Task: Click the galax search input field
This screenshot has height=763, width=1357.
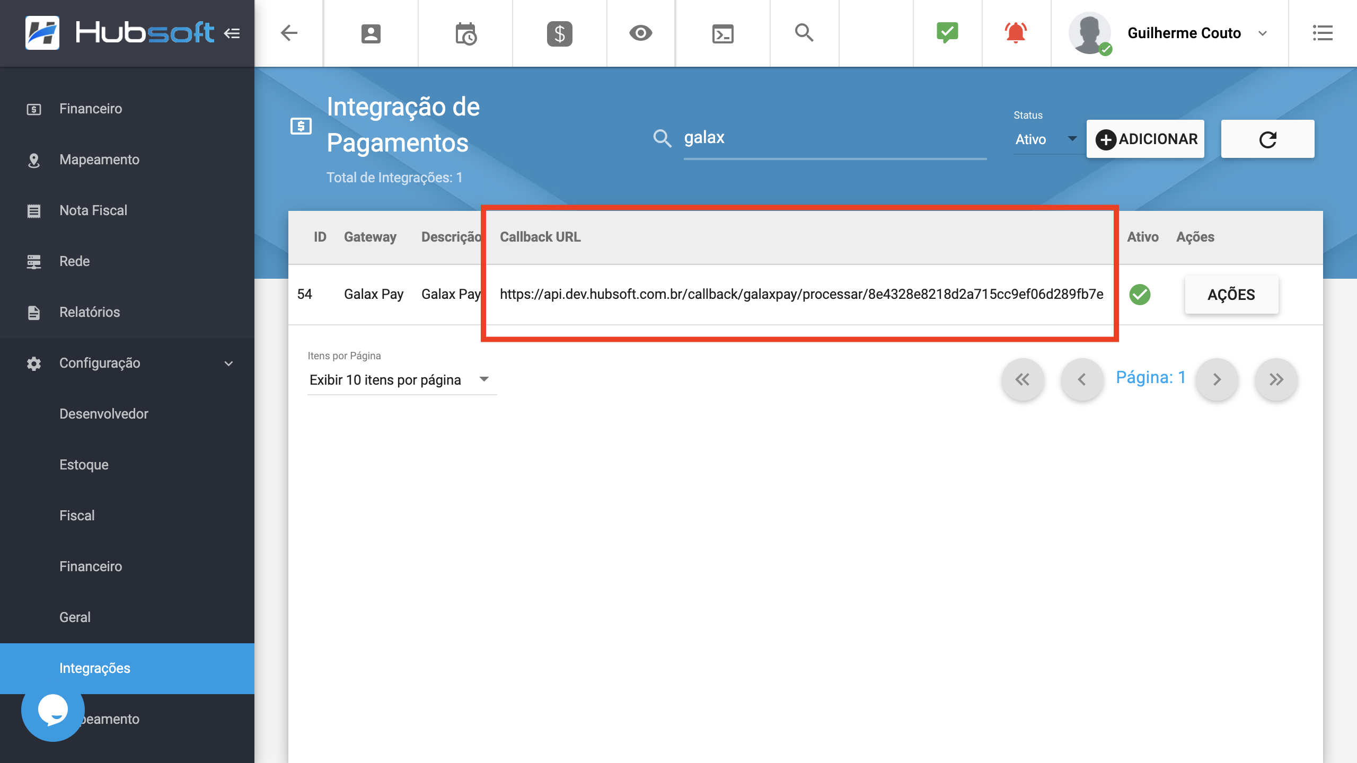Action: coord(832,137)
